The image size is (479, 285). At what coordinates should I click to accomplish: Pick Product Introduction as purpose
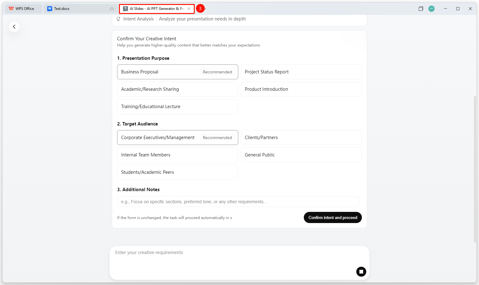click(301, 89)
